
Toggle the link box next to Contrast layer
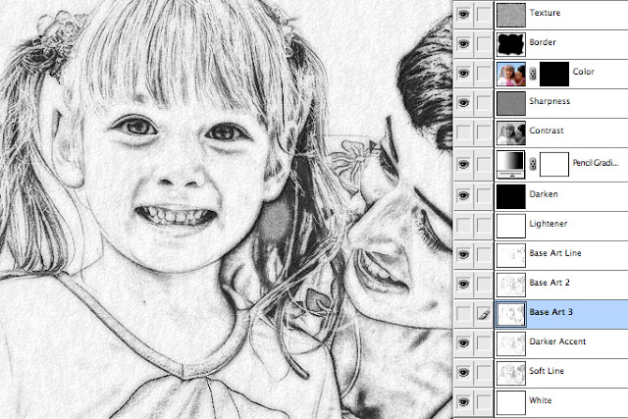point(484,132)
